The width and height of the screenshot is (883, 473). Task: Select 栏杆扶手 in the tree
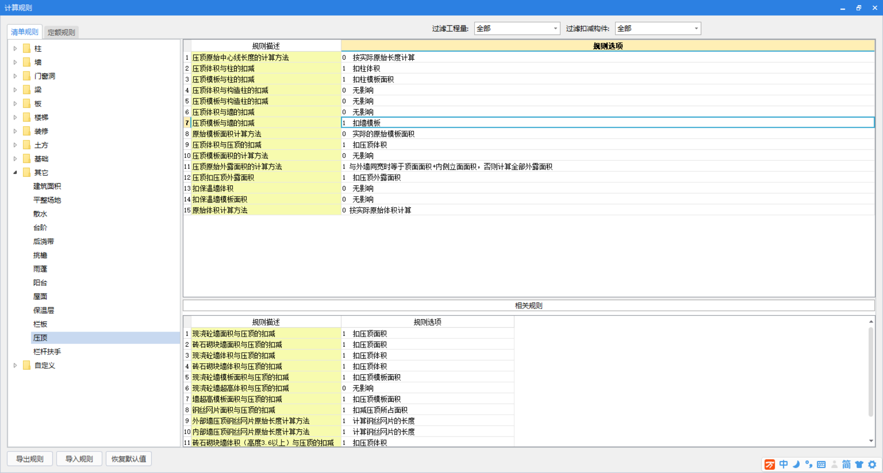coord(47,352)
